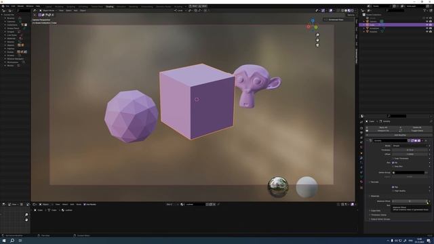This screenshot has width=434, height=244.
Task: Click the Apply All button
Action: (x=383, y=127)
